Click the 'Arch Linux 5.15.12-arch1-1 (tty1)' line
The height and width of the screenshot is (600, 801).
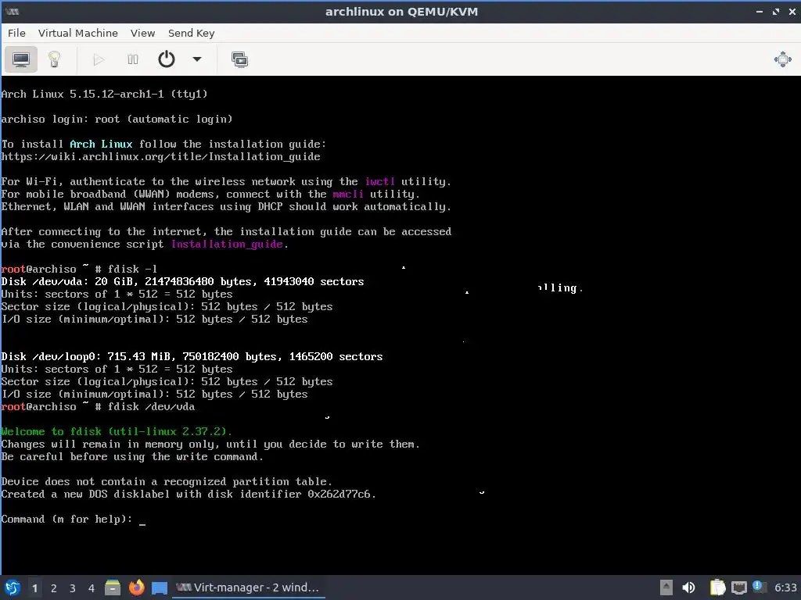click(x=104, y=94)
